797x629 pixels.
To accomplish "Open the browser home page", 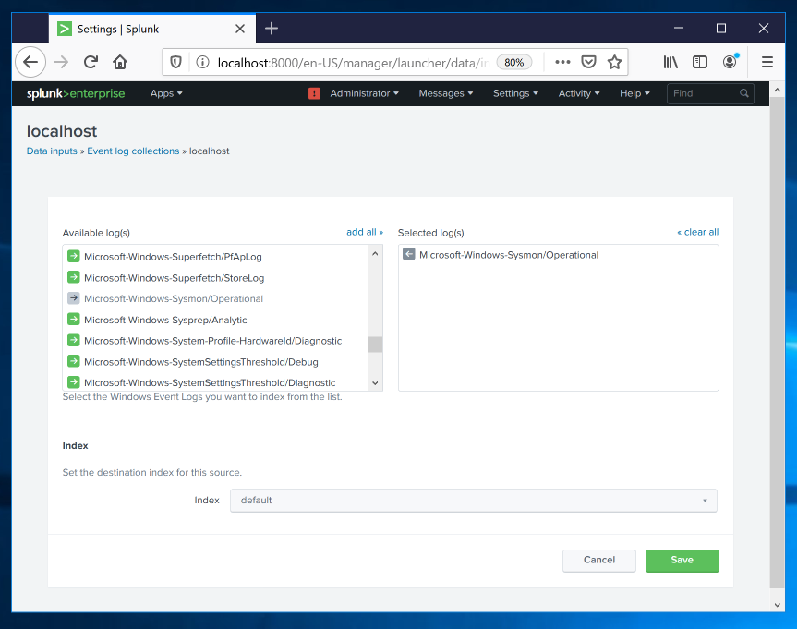I will [x=120, y=62].
